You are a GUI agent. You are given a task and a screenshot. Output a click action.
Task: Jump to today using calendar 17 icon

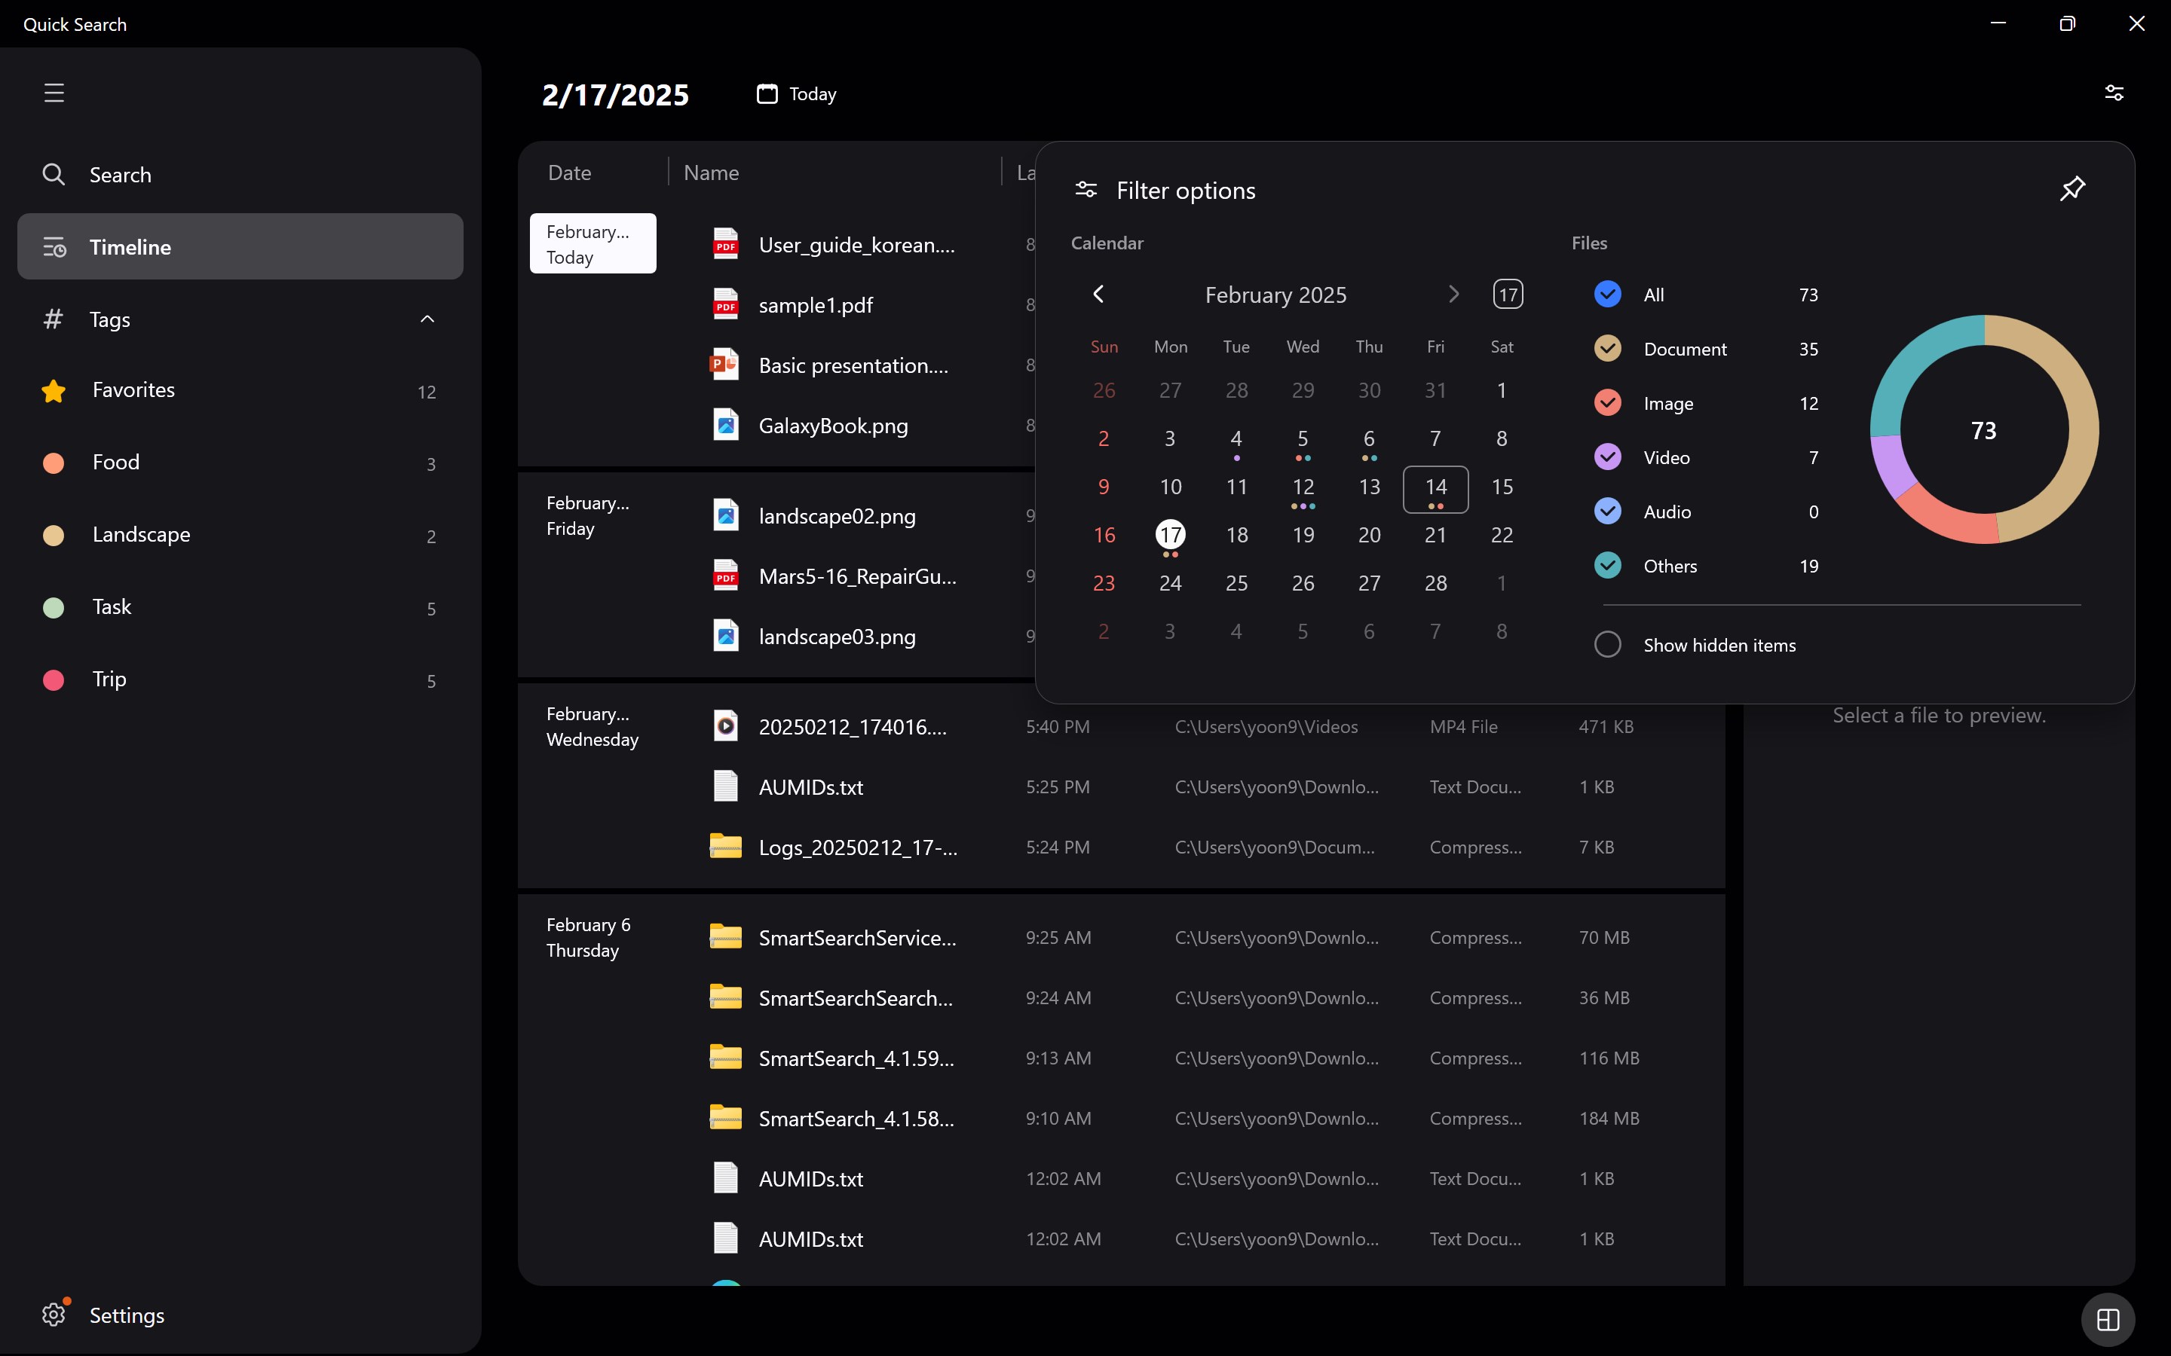click(x=1507, y=294)
